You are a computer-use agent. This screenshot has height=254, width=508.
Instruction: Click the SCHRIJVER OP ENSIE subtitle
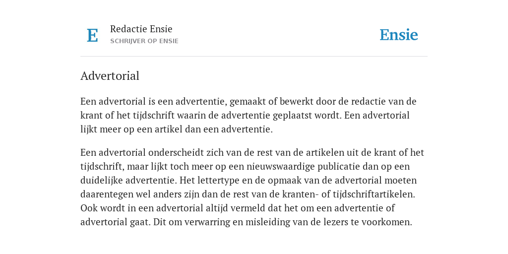[144, 41]
